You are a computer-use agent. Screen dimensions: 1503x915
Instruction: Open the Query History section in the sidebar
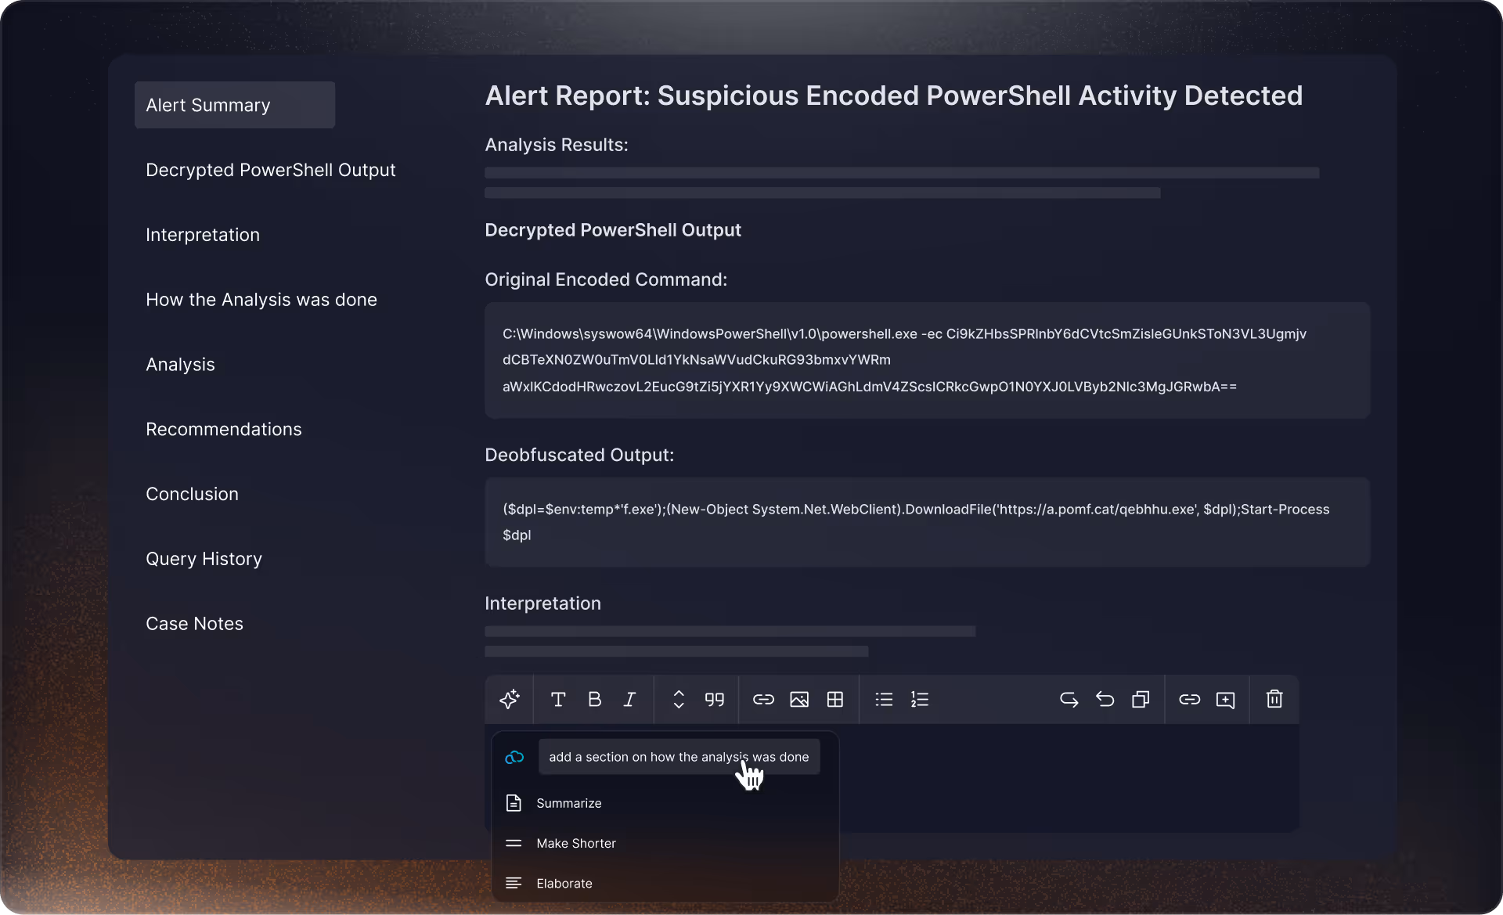pyautogui.click(x=204, y=559)
